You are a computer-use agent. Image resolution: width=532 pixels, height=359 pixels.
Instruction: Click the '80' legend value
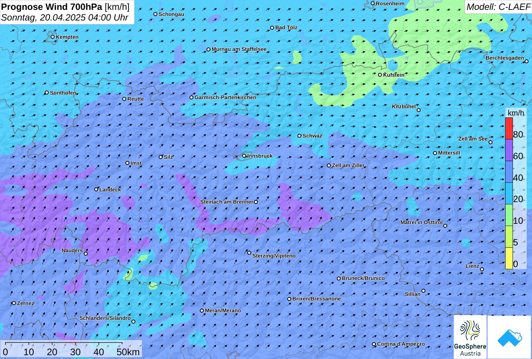[518, 134]
